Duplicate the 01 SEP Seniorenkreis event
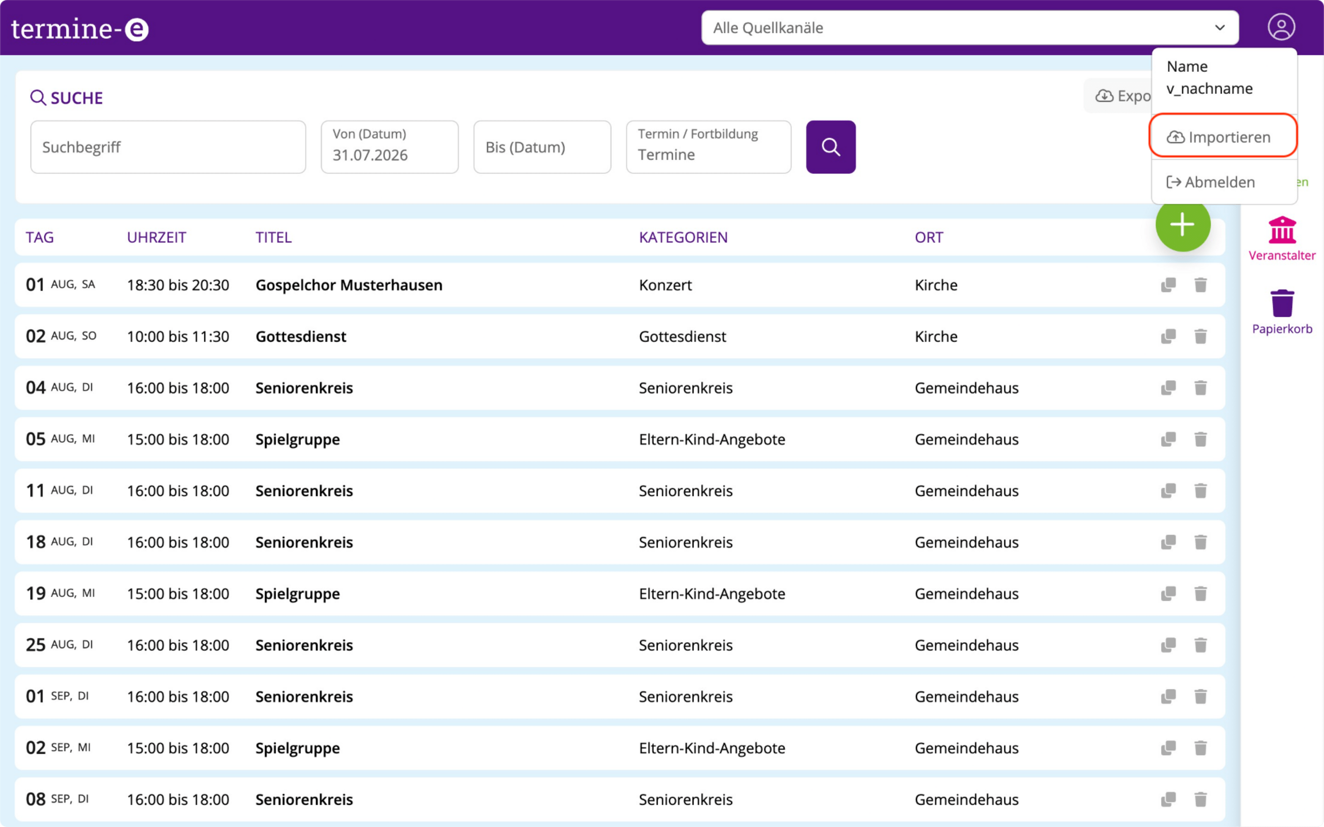Screen dimensions: 1324x827 coord(1168,696)
